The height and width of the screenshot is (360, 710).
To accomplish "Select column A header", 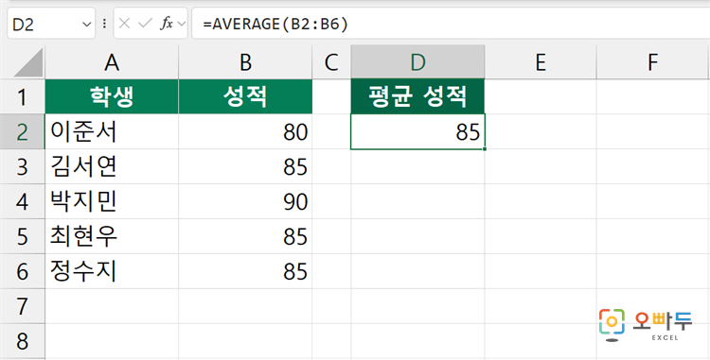I will pyautogui.click(x=112, y=62).
